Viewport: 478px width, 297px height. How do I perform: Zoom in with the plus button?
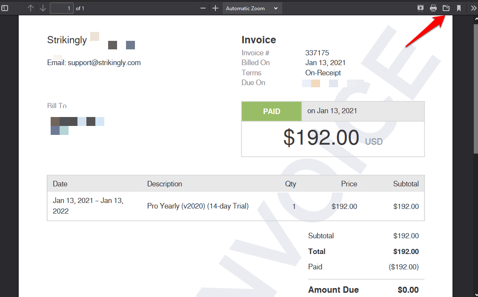pos(215,8)
